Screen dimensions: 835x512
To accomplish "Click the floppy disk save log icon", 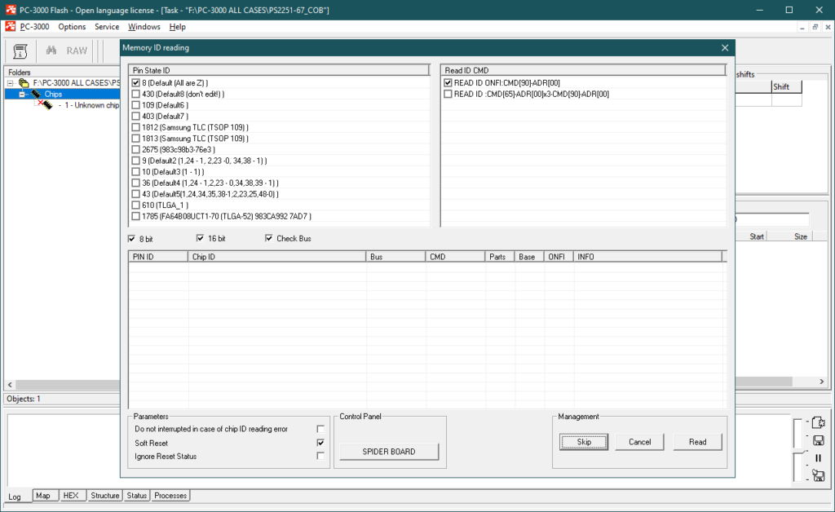I will coord(819,440).
